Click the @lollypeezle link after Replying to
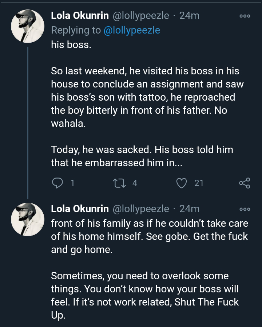Viewport: 262px width, 327px height. (132, 30)
